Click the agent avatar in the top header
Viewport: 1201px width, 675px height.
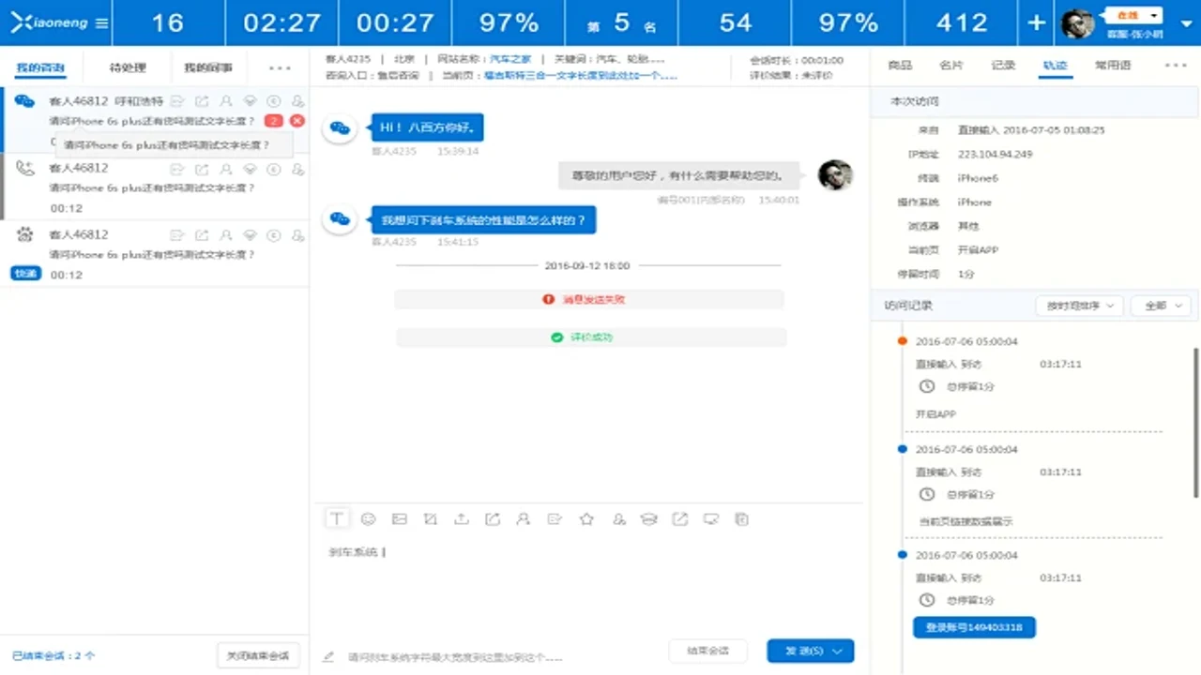click(1077, 23)
